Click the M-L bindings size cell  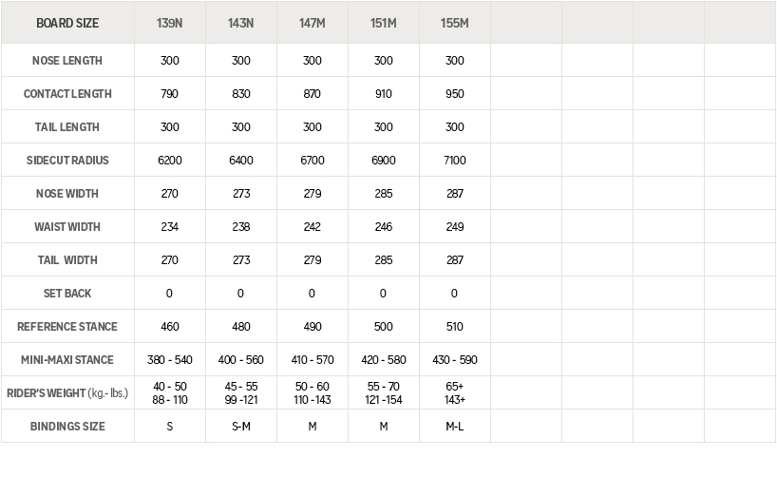click(454, 426)
